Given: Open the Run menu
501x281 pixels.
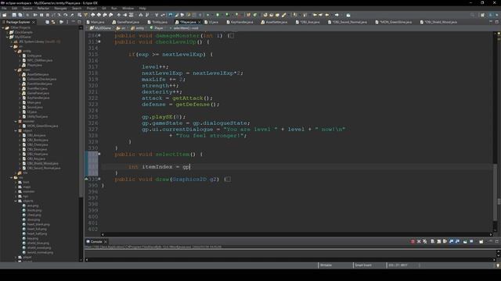Looking at the screenshot, I should pyautogui.click(x=114, y=9).
